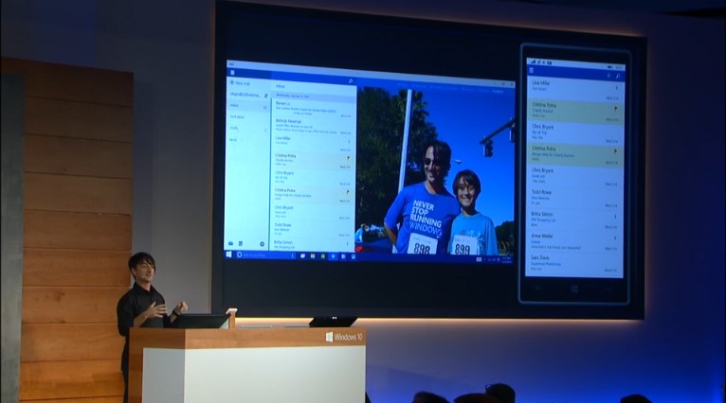Viewport: 726px width, 403px height.
Task: Select the Inbox folder in left pane
Action: click(x=235, y=106)
